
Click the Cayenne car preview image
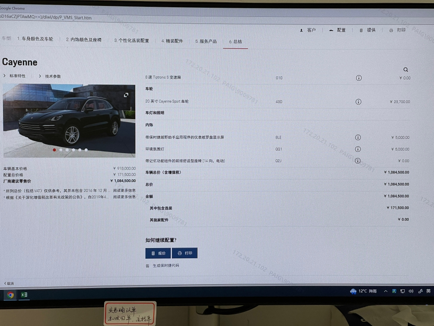69,121
